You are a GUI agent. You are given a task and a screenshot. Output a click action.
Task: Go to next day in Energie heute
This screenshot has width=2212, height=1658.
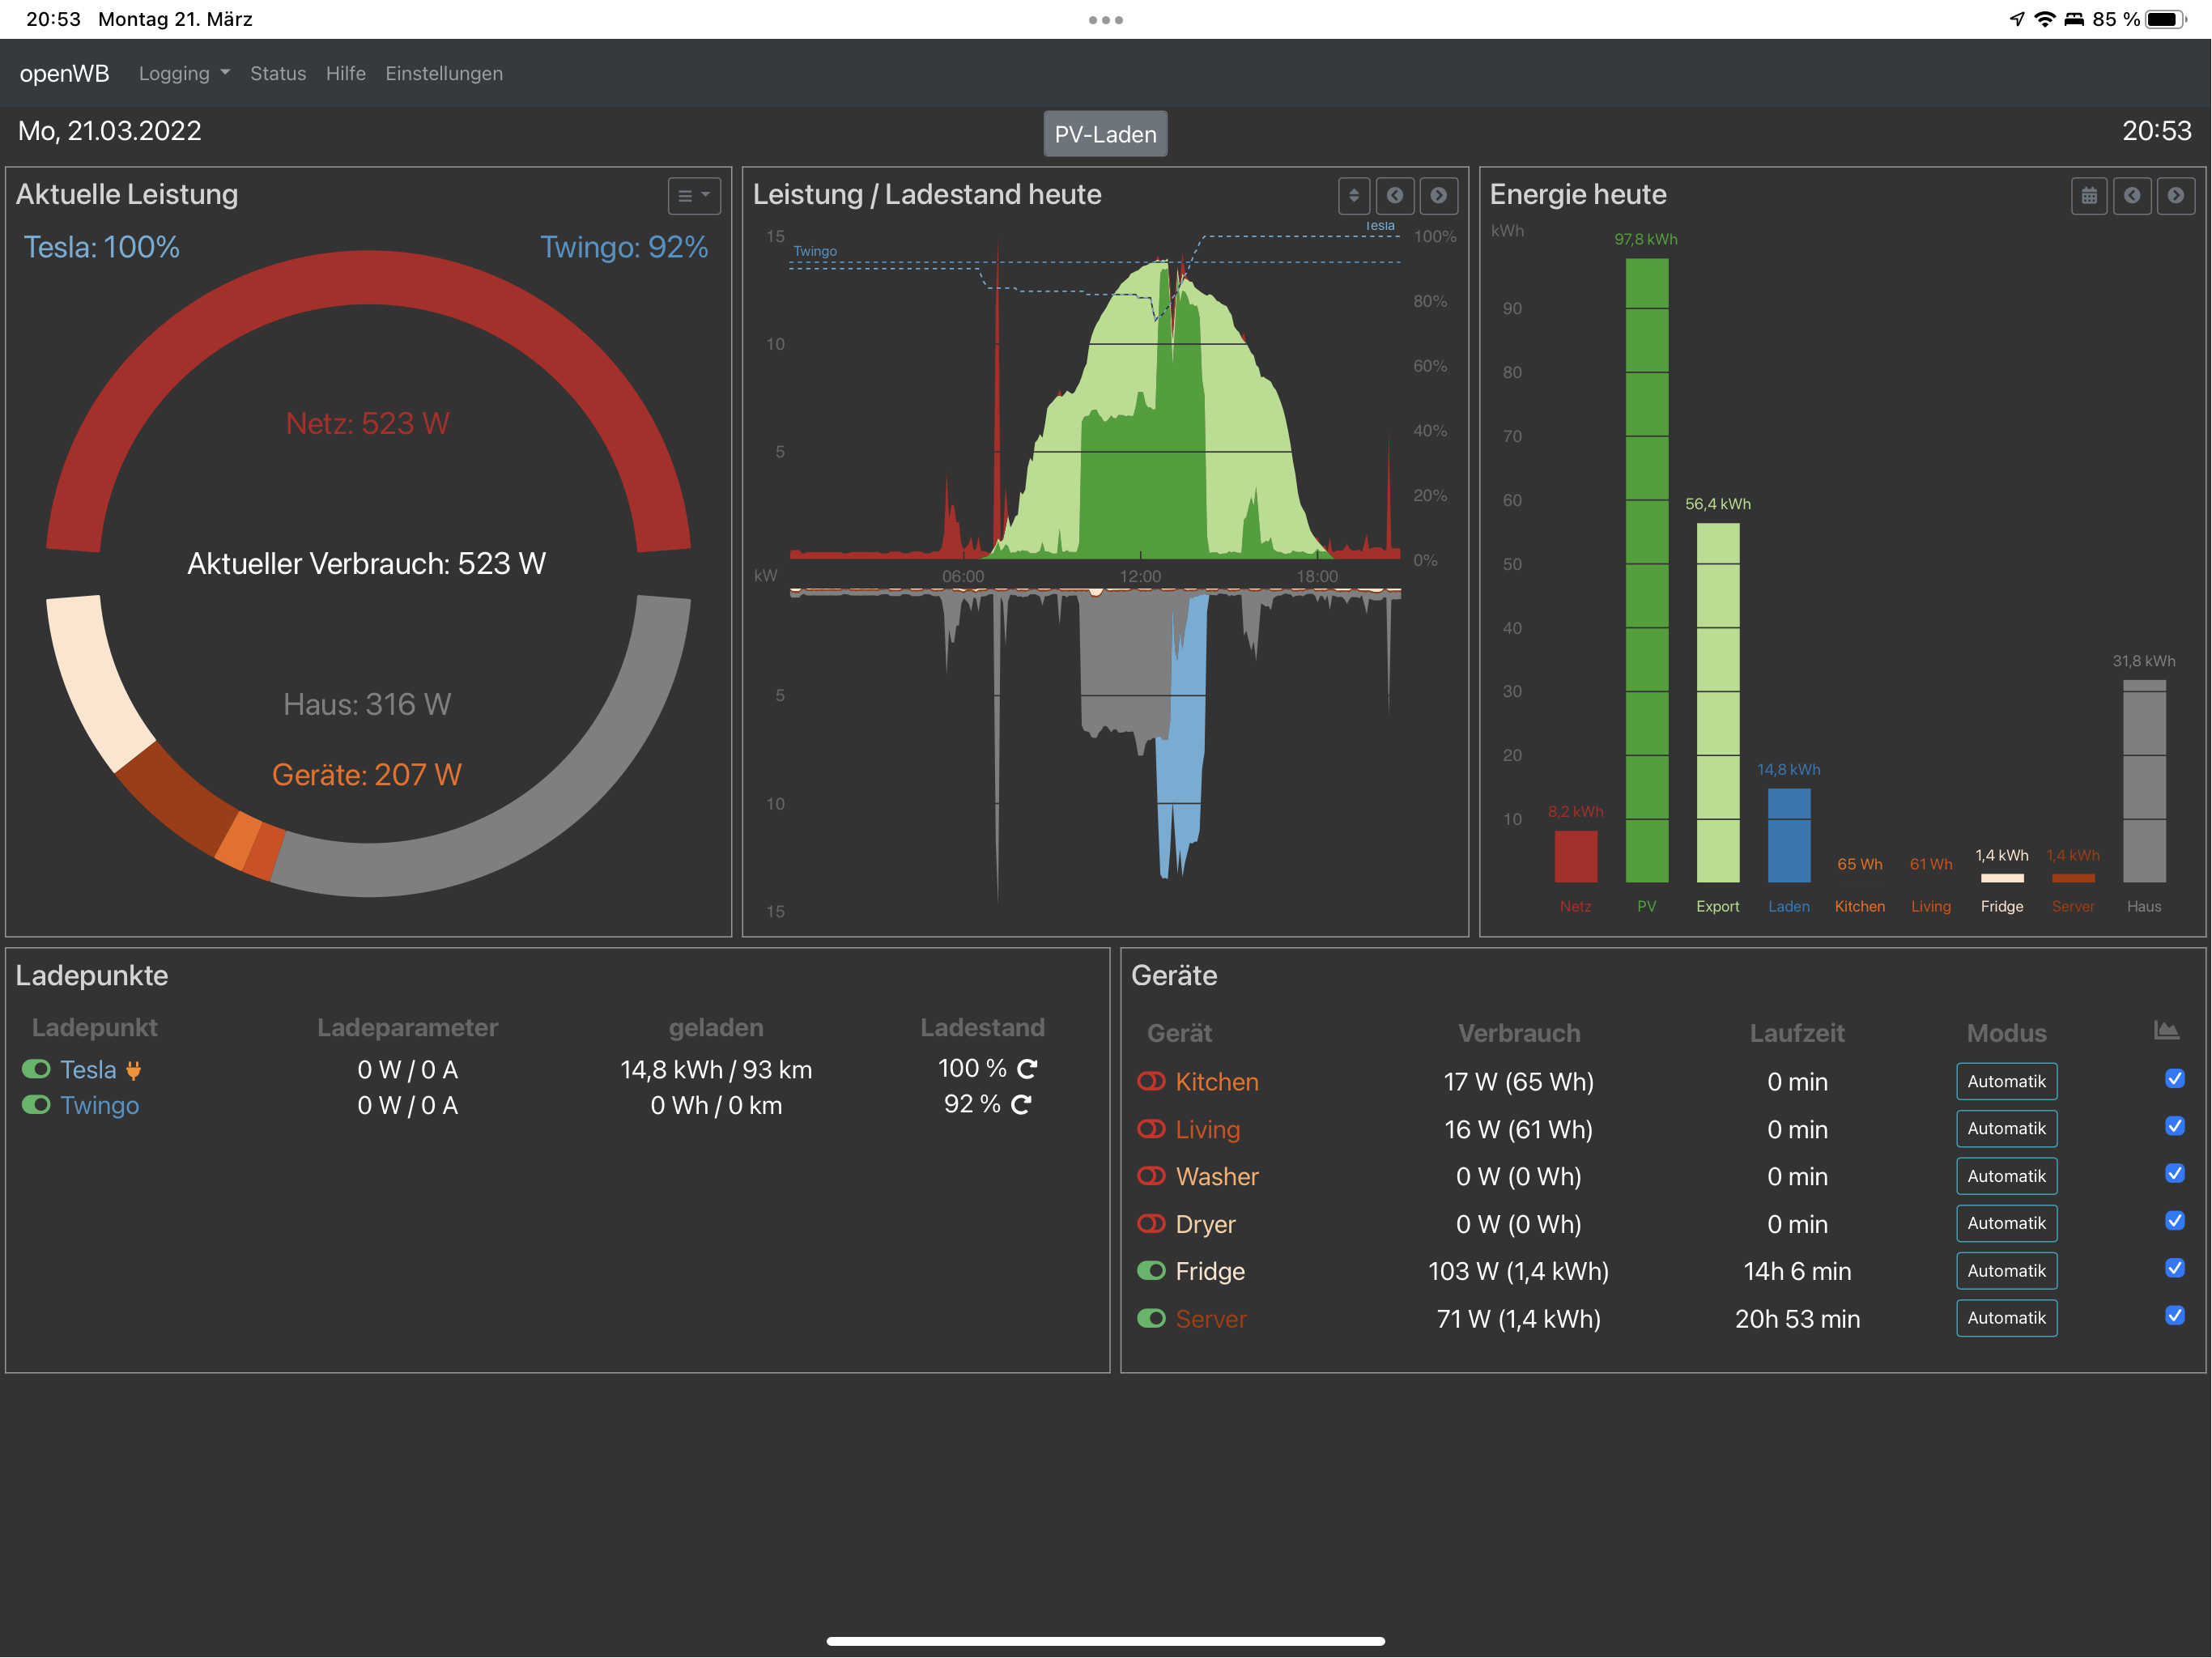[x=2175, y=196]
